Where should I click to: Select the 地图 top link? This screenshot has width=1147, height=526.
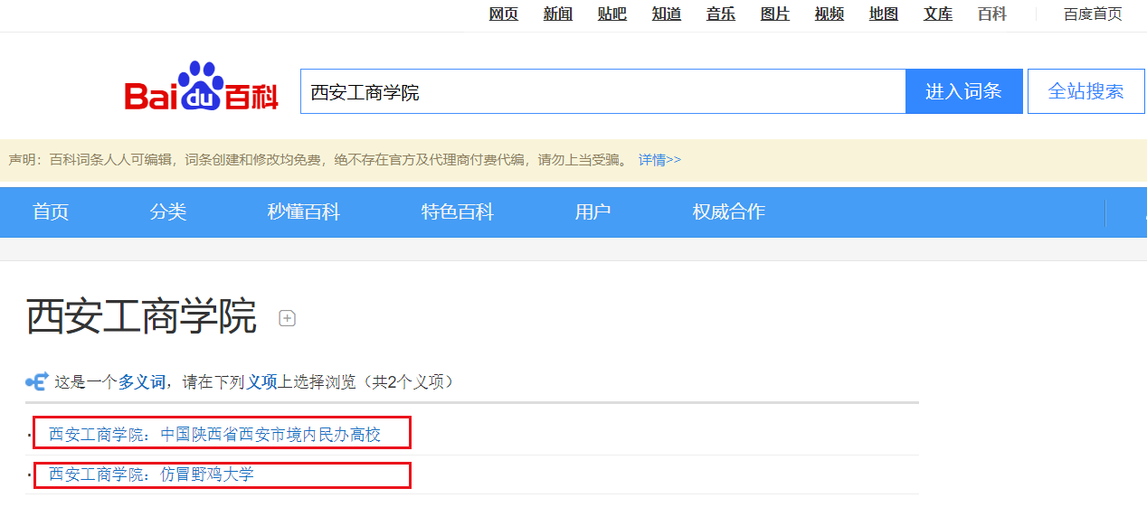pyautogui.click(x=884, y=14)
